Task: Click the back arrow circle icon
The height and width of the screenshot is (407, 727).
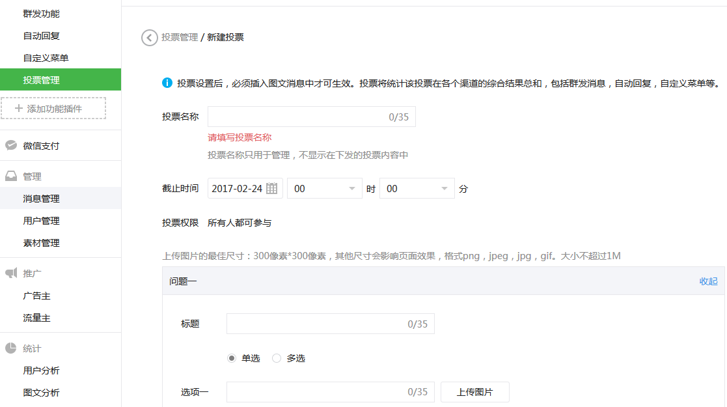Action: [150, 38]
